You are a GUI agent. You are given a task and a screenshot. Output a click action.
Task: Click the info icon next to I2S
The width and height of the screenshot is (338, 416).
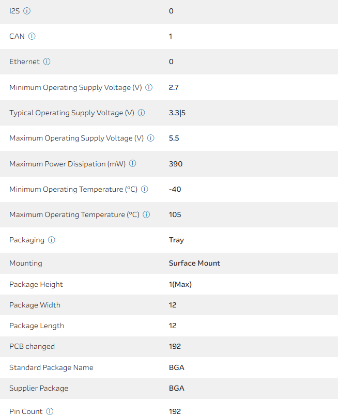[27, 11]
